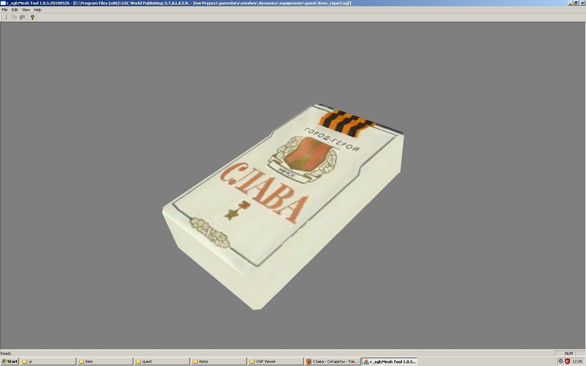The image size is (586, 366).
Task: Click the Paste toolbar icon
Action: coord(23,17)
